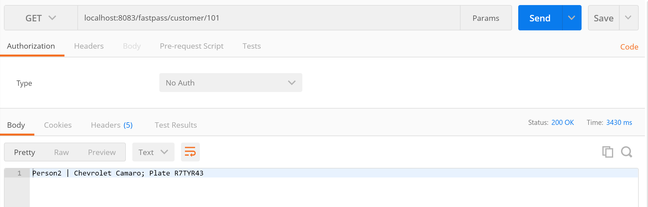Select the Authorization tab

point(31,46)
